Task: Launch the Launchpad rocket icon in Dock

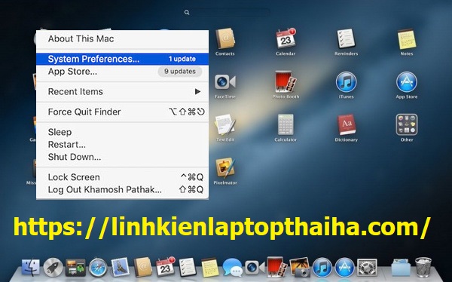Action: [53, 267]
